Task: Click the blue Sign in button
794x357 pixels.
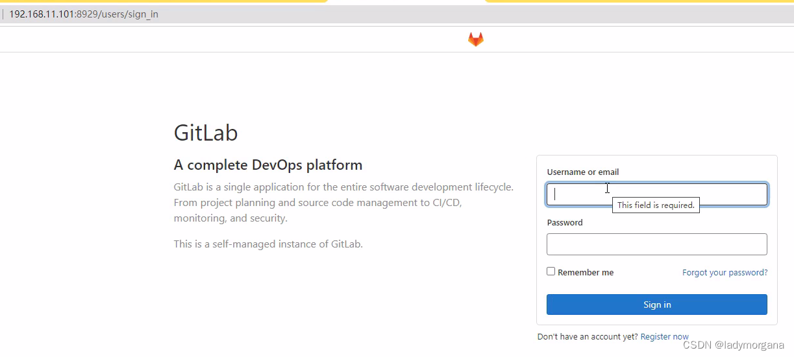Action: click(657, 305)
